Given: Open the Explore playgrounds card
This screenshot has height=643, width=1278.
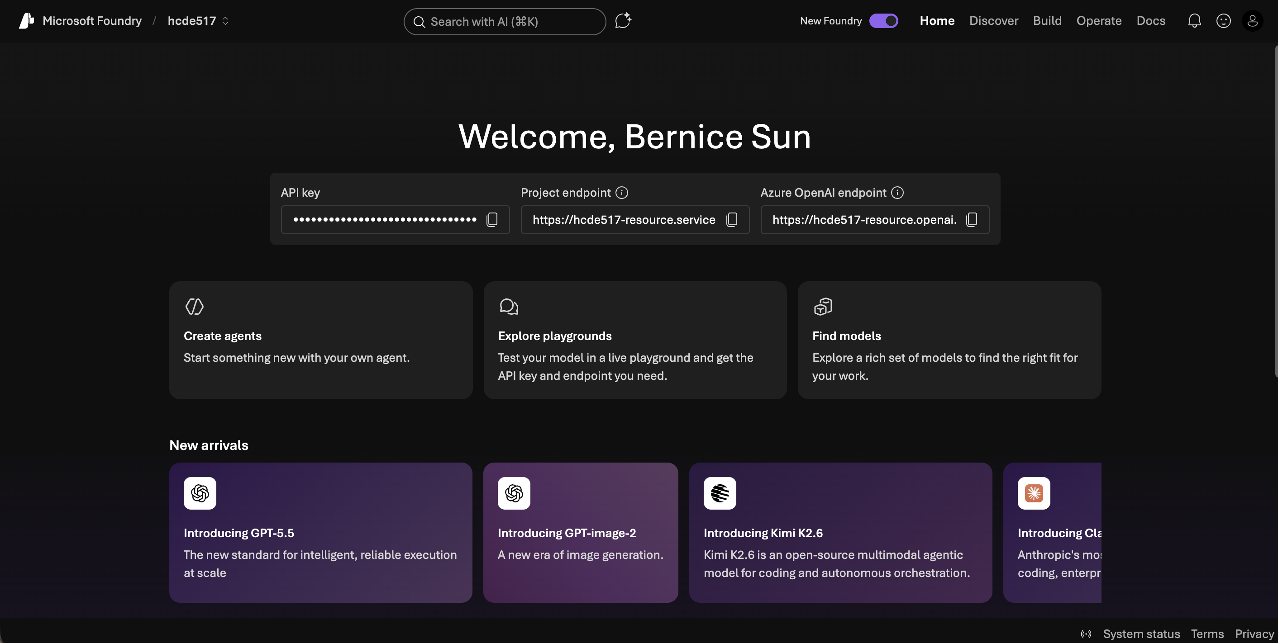Looking at the screenshot, I should [634, 340].
